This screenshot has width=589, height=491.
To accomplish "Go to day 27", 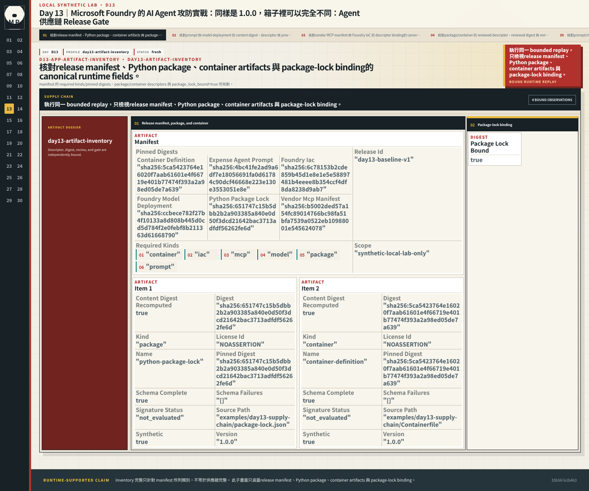I will pos(9,189).
